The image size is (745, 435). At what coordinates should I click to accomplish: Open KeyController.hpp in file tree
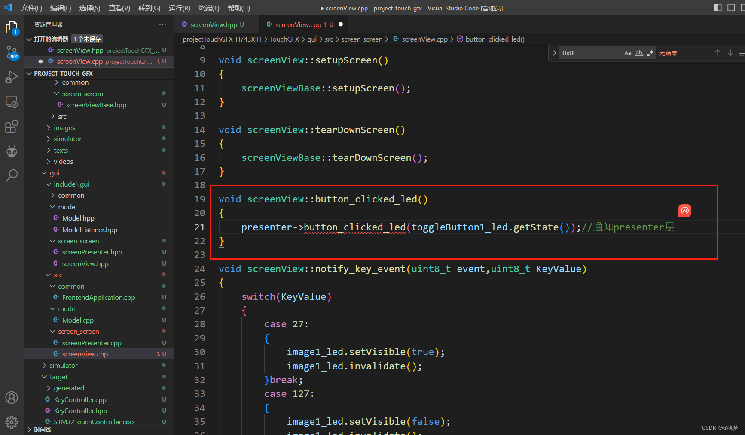click(x=80, y=411)
